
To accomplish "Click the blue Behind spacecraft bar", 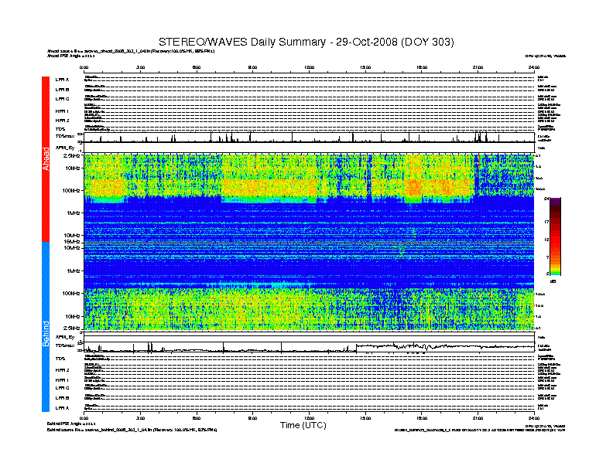I will click(46, 327).
